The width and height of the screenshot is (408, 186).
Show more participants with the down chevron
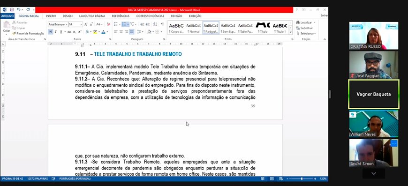click(374, 173)
